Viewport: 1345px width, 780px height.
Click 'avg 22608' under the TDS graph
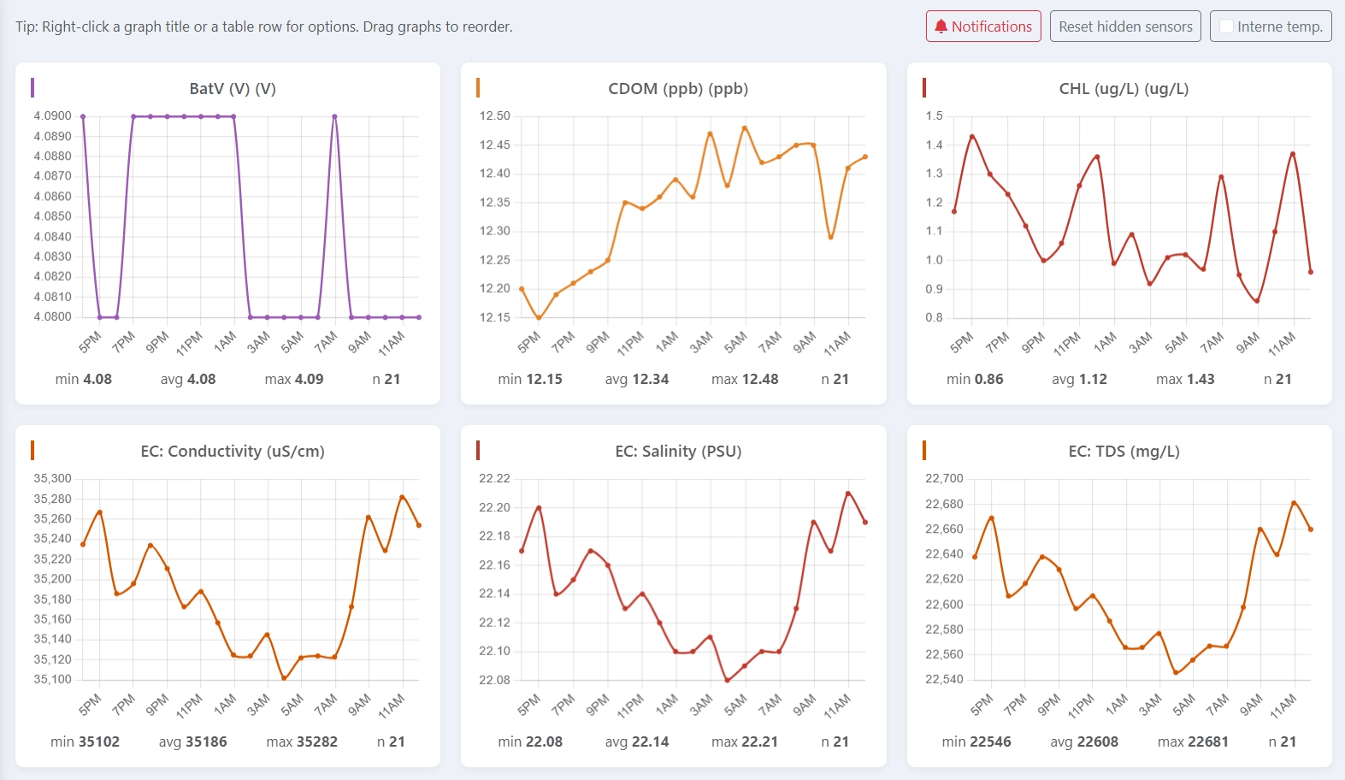tap(1084, 742)
